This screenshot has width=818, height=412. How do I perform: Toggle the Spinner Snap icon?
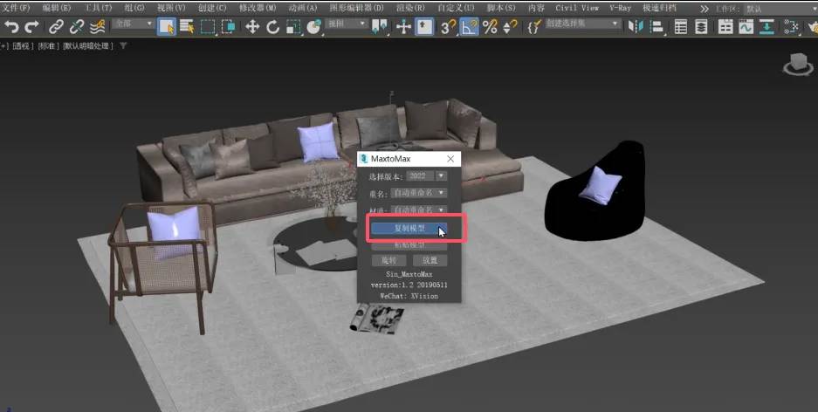pos(510,26)
